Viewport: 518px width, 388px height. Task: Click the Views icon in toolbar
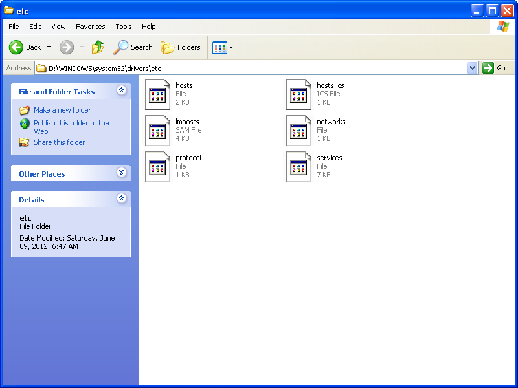tap(220, 47)
